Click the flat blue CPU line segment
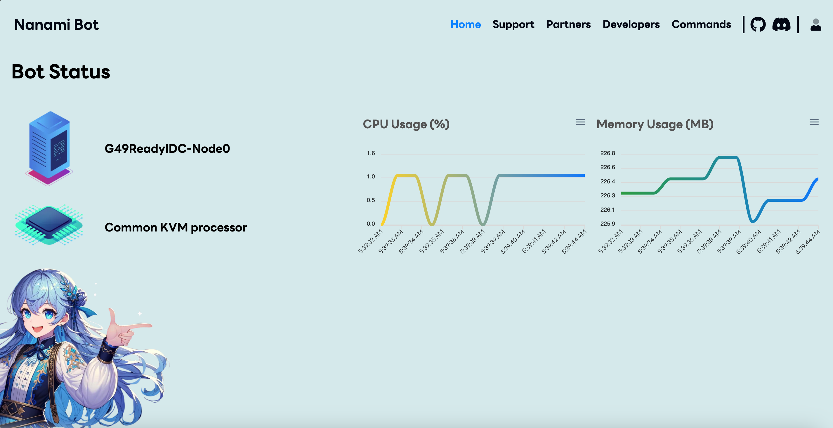Screen dimensions: 833x428 pyautogui.click(x=550, y=176)
